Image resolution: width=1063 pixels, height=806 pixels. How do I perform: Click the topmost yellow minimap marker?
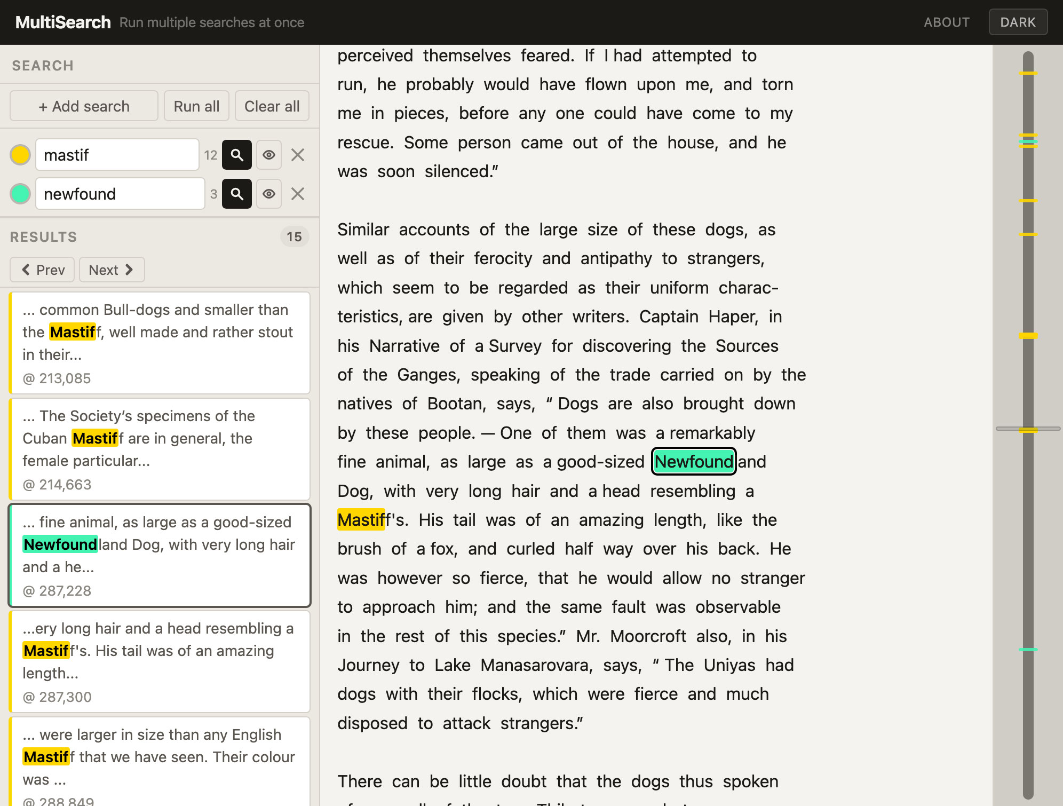[1028, 73]
